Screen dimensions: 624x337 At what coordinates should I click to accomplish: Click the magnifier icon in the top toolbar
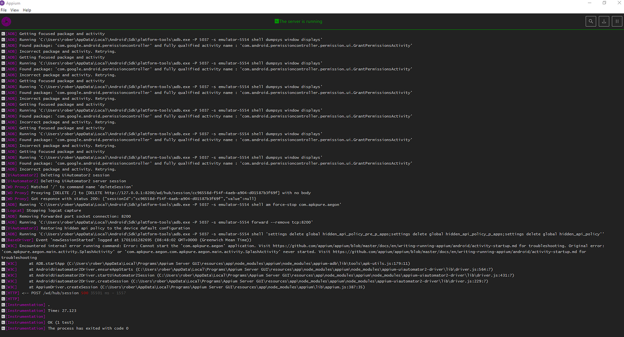[x=591, y=21]
